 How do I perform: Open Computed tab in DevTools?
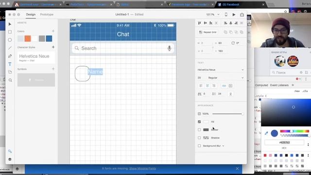(261, 85)
